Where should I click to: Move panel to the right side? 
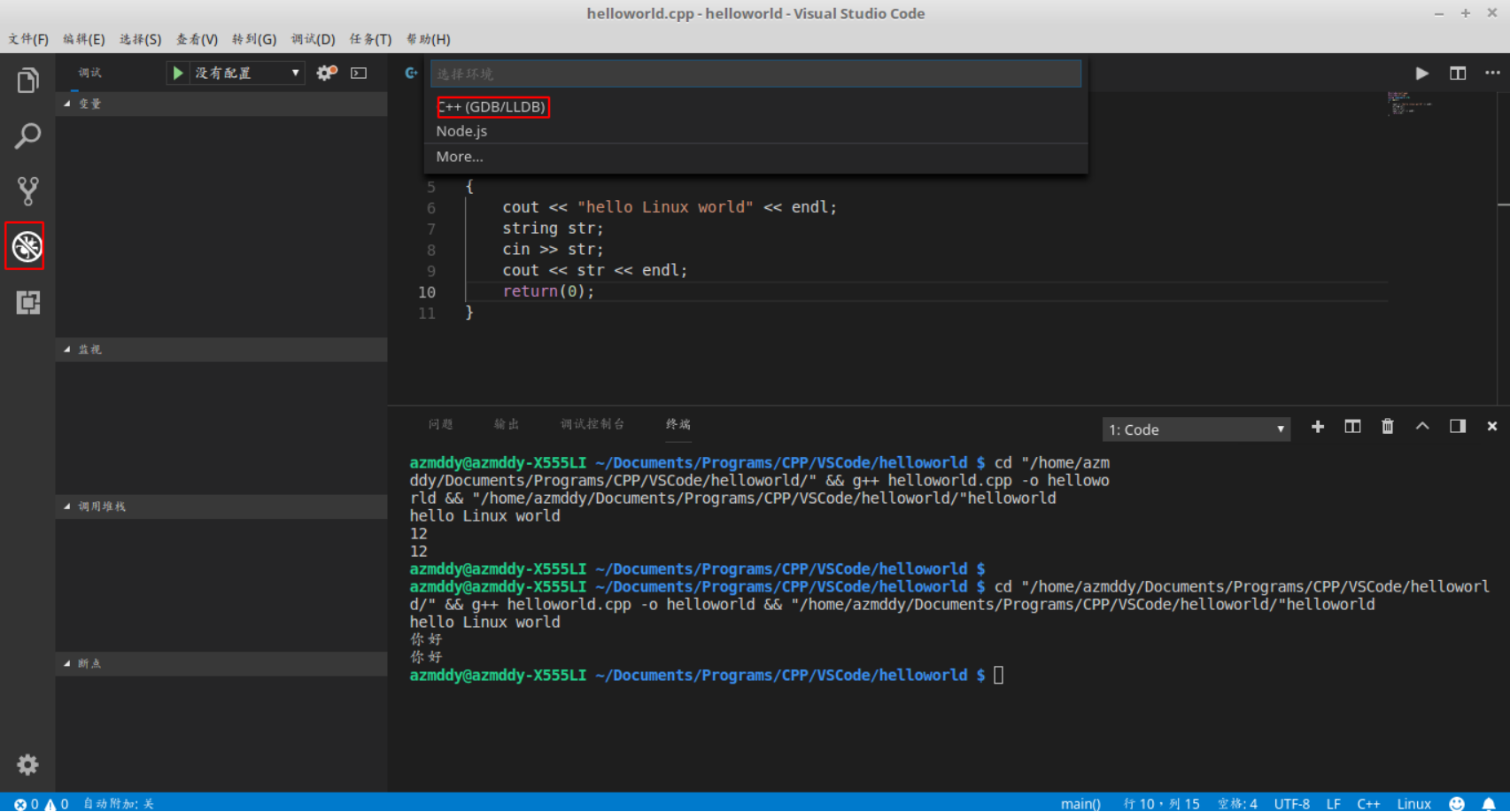pyautogui.click(x=1458, y=427)
